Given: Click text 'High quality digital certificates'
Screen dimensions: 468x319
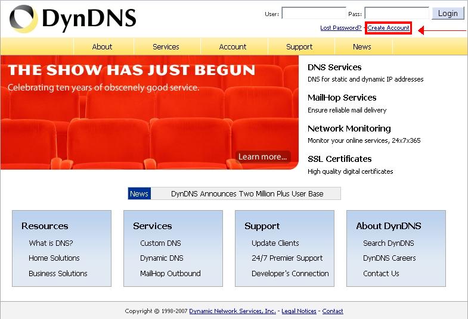Looking at the screenshot, I should 350,171.
